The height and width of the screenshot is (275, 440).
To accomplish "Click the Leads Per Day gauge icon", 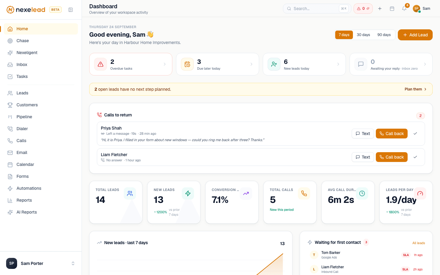I will (420, 193).
